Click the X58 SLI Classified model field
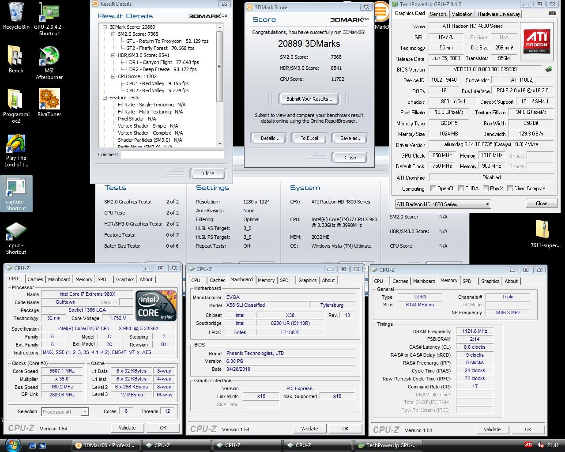The height and width of the screenshot is (452, 565). (266, 305)
